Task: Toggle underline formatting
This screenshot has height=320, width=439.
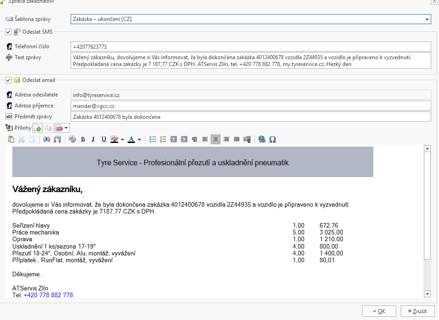Action: coord(104,139)
